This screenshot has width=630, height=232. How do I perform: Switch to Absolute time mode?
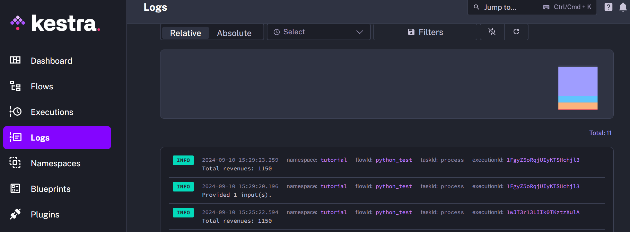[234, 33]
